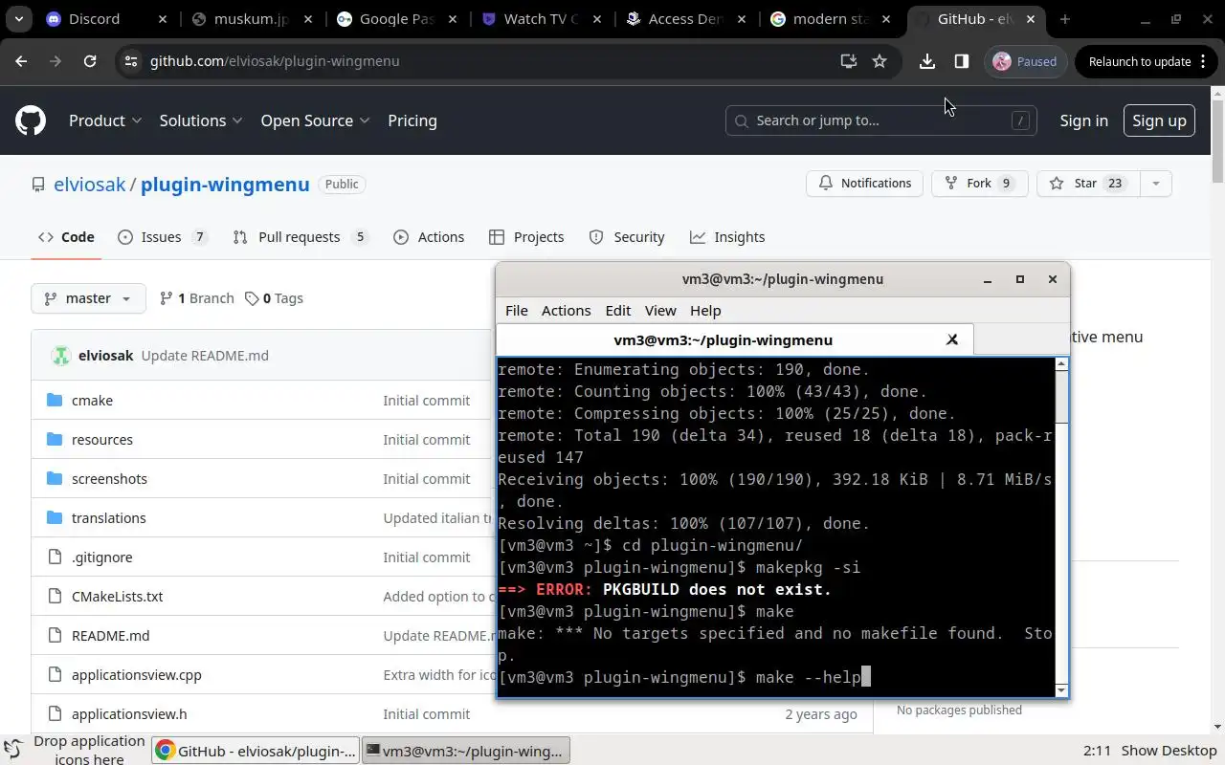
Task: Click the Notifications button
Action: pyautogui.click(x=865, y=183)
